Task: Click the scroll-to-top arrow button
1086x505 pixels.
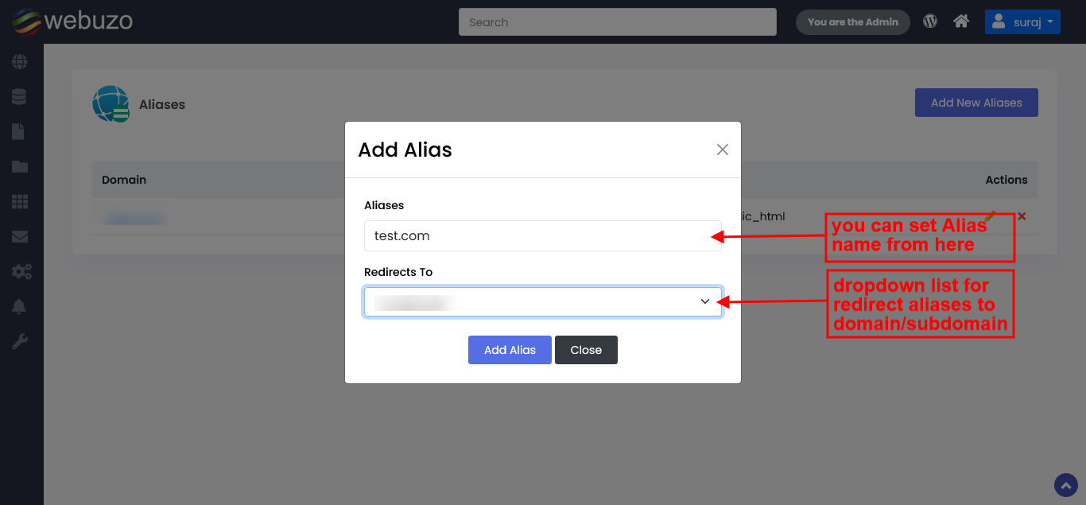Action: pos(1065,484)
